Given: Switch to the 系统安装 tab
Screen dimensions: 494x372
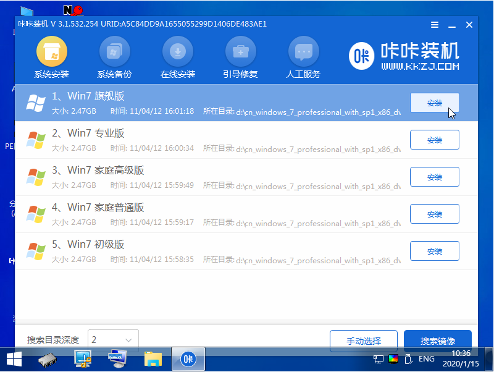Looking at the screenshot, I should (51, 52).
